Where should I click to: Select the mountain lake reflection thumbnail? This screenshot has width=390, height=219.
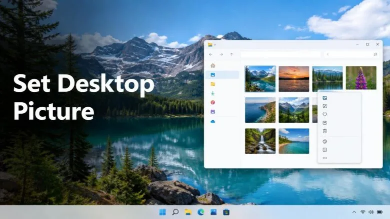[260, 79]
